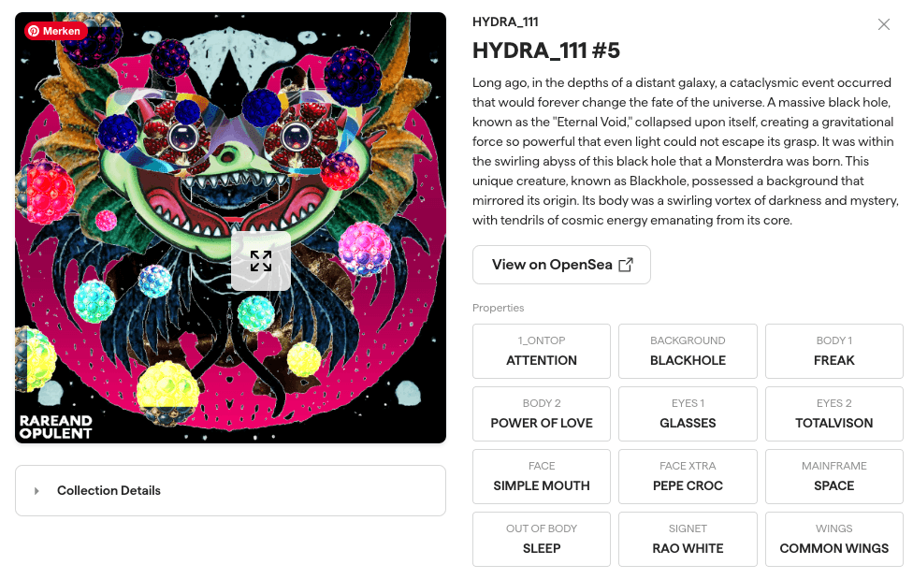Select the Mainframe Space property tile
This screenshot has width=913, height=579.
[833, 476]
